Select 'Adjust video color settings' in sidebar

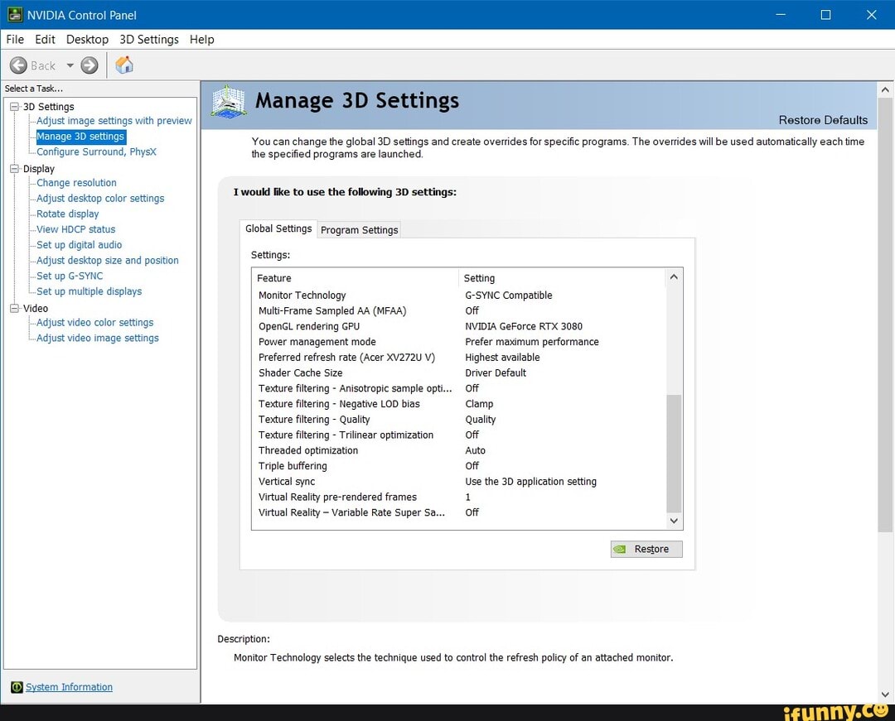tap(94, 322)
